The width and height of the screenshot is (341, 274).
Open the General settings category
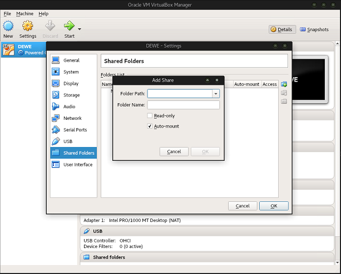pyautogui.click(x=73, y=60)
